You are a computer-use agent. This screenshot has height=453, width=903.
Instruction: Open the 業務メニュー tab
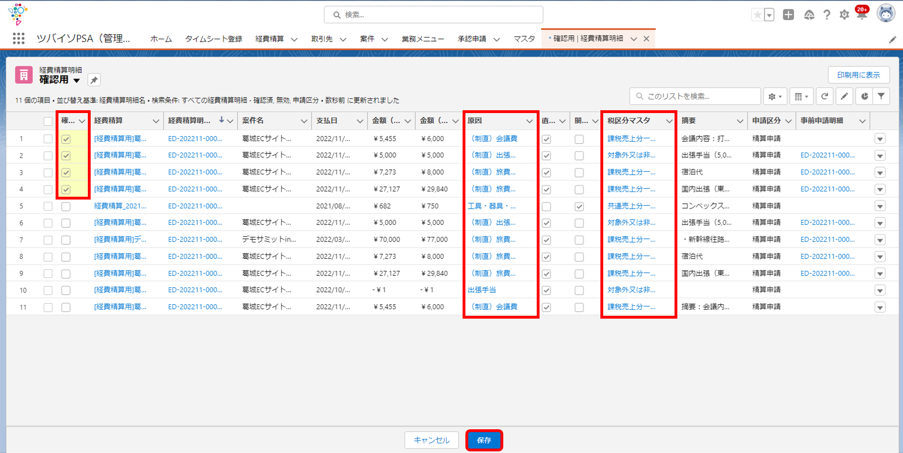pyautogui.click(x=423, y=39)
